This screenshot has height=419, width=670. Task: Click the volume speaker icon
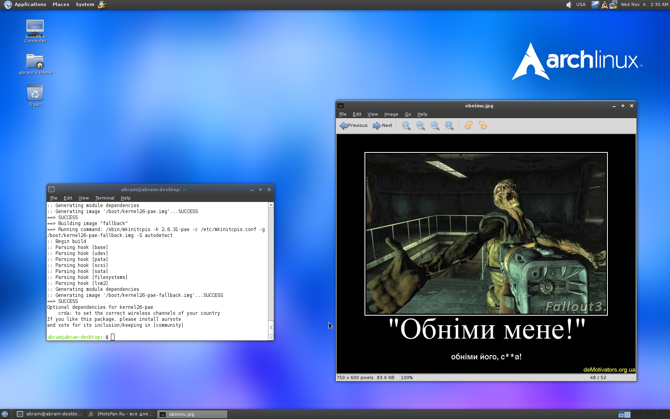(569, 4)
